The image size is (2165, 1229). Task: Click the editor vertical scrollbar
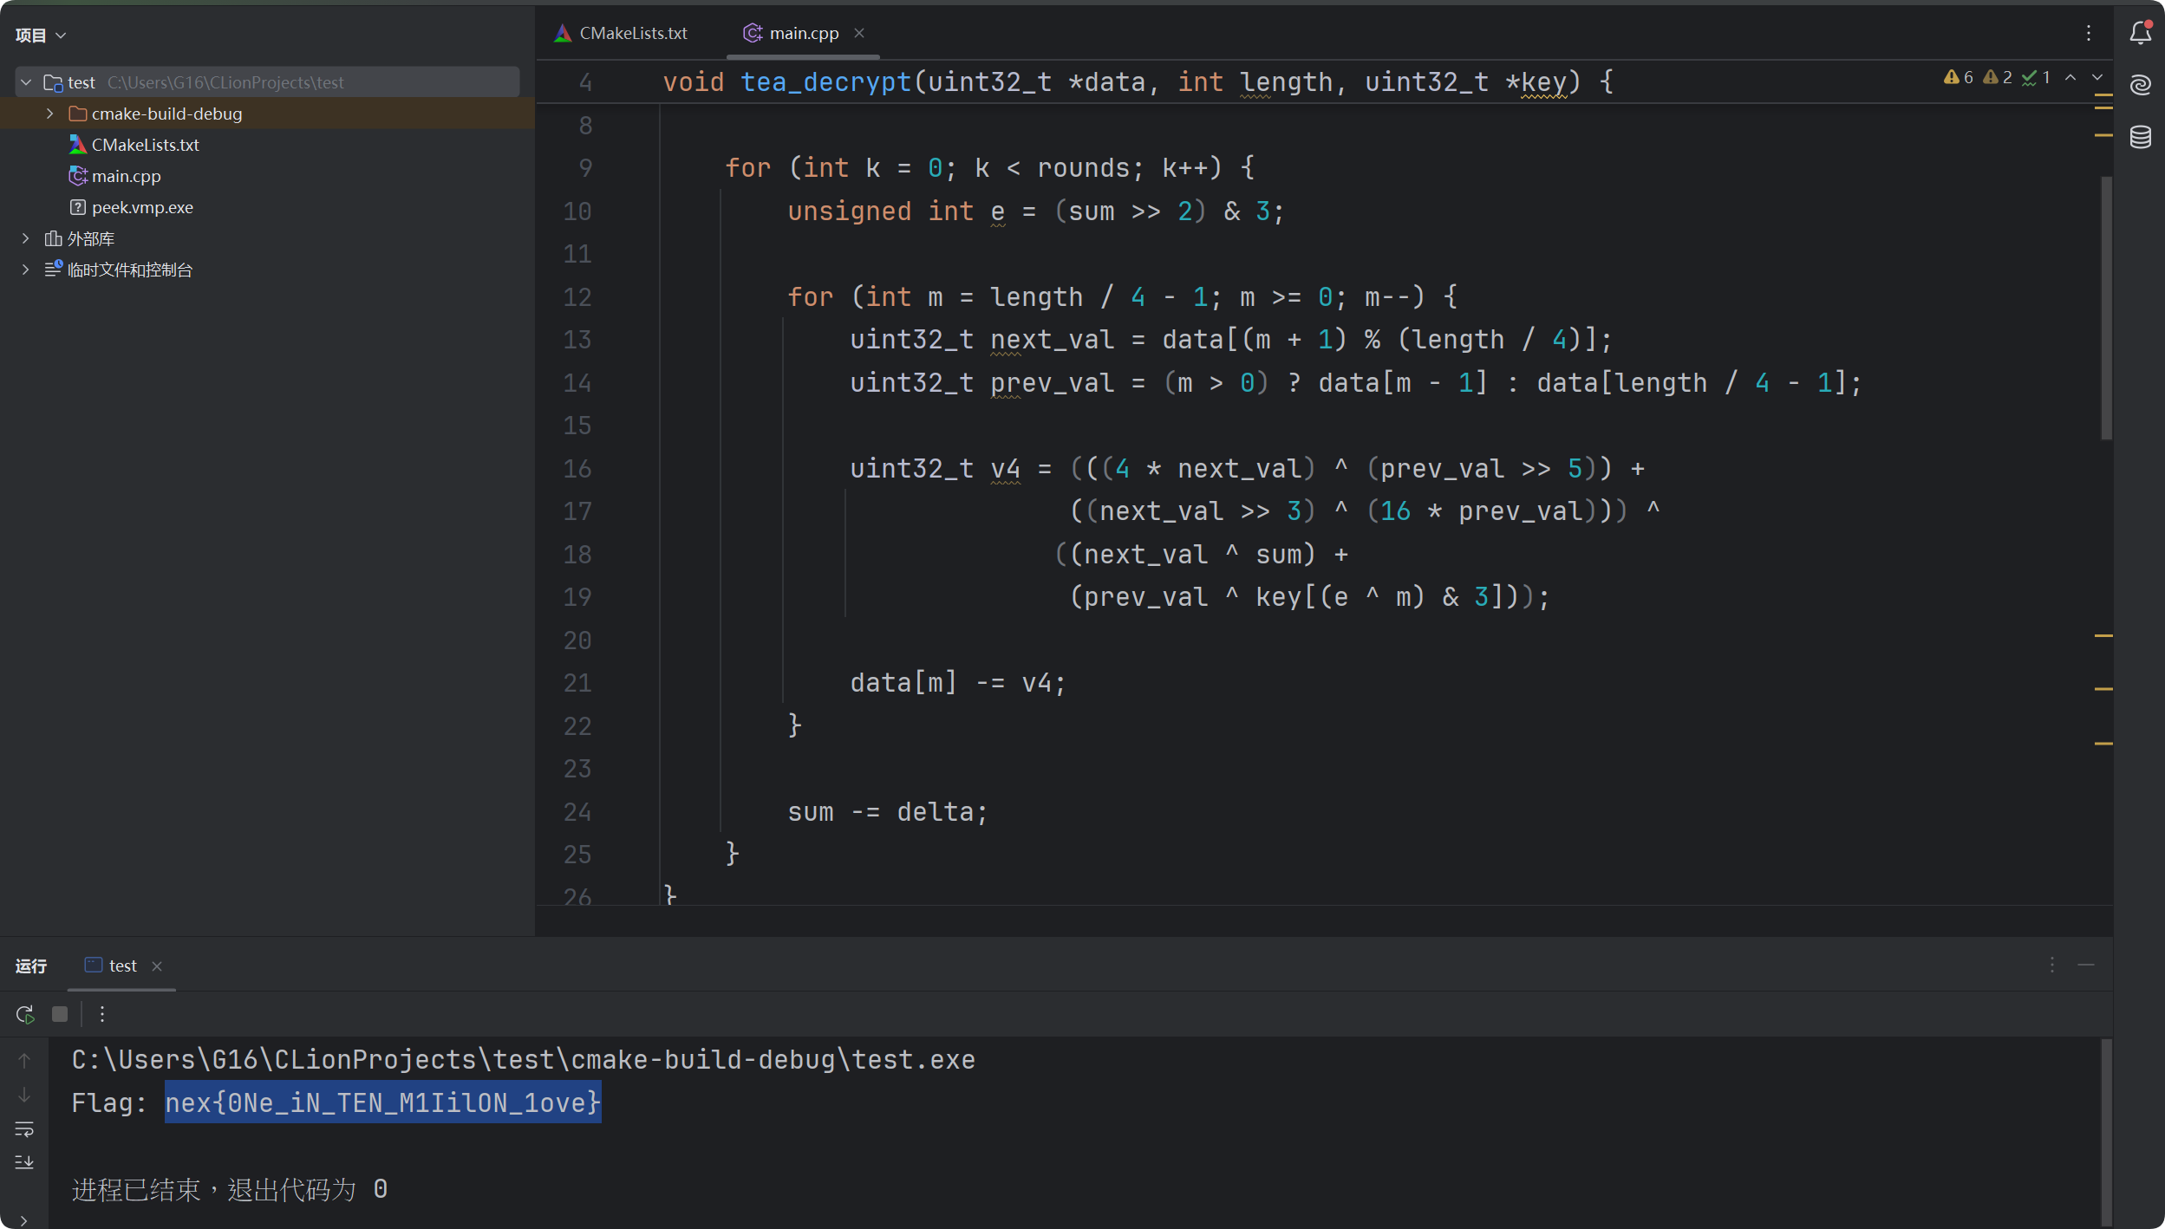(x=2106, y=308)
